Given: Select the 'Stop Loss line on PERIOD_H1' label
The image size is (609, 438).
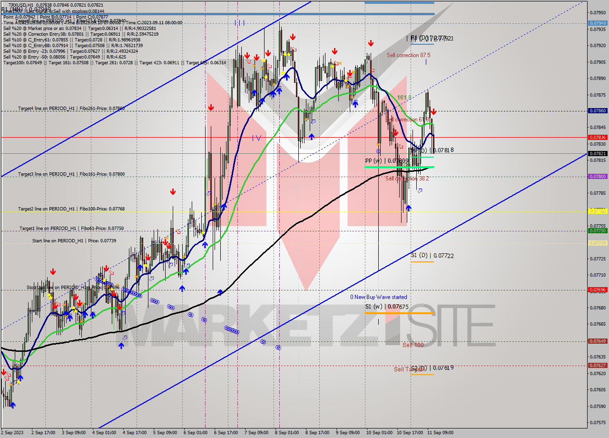Looking at the screenshot, I should click(72, 288).
